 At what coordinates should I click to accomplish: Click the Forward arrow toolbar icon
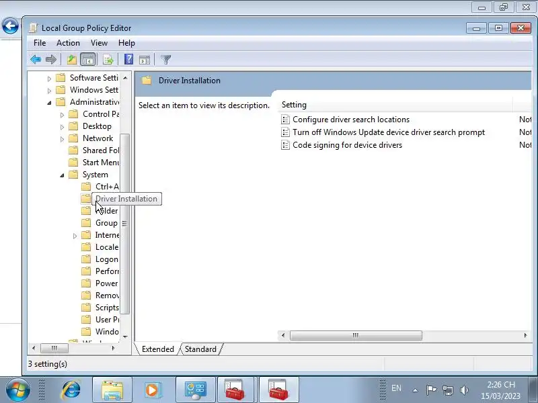(x=51, y=60)
